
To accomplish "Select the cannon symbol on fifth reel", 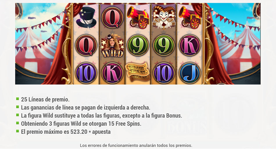I will pos(190,18).
